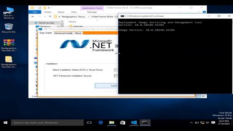The image size is (233, 131).
Task: Click the Name column header in Explorer
Action: pos(72,22)
